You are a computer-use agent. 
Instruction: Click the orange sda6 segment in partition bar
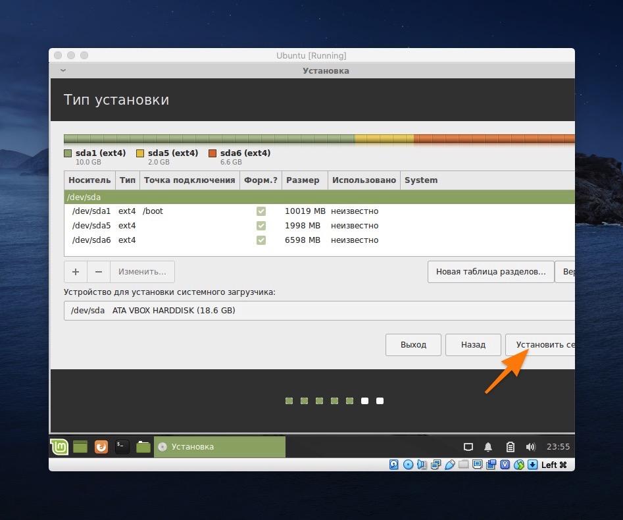point(493,139)
